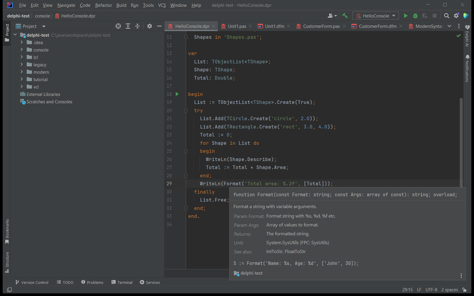474x296 pixels.
Task: Toggle the Bookmarks tool window
Action: point(7,231)
